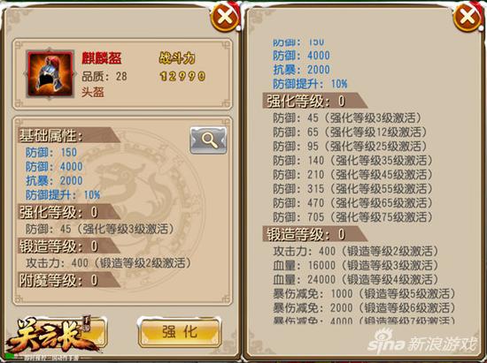The height and width of the screenshot is (363, 487).
Task: Click the 战斗力 12990 power value
Action: coord(182,76)
